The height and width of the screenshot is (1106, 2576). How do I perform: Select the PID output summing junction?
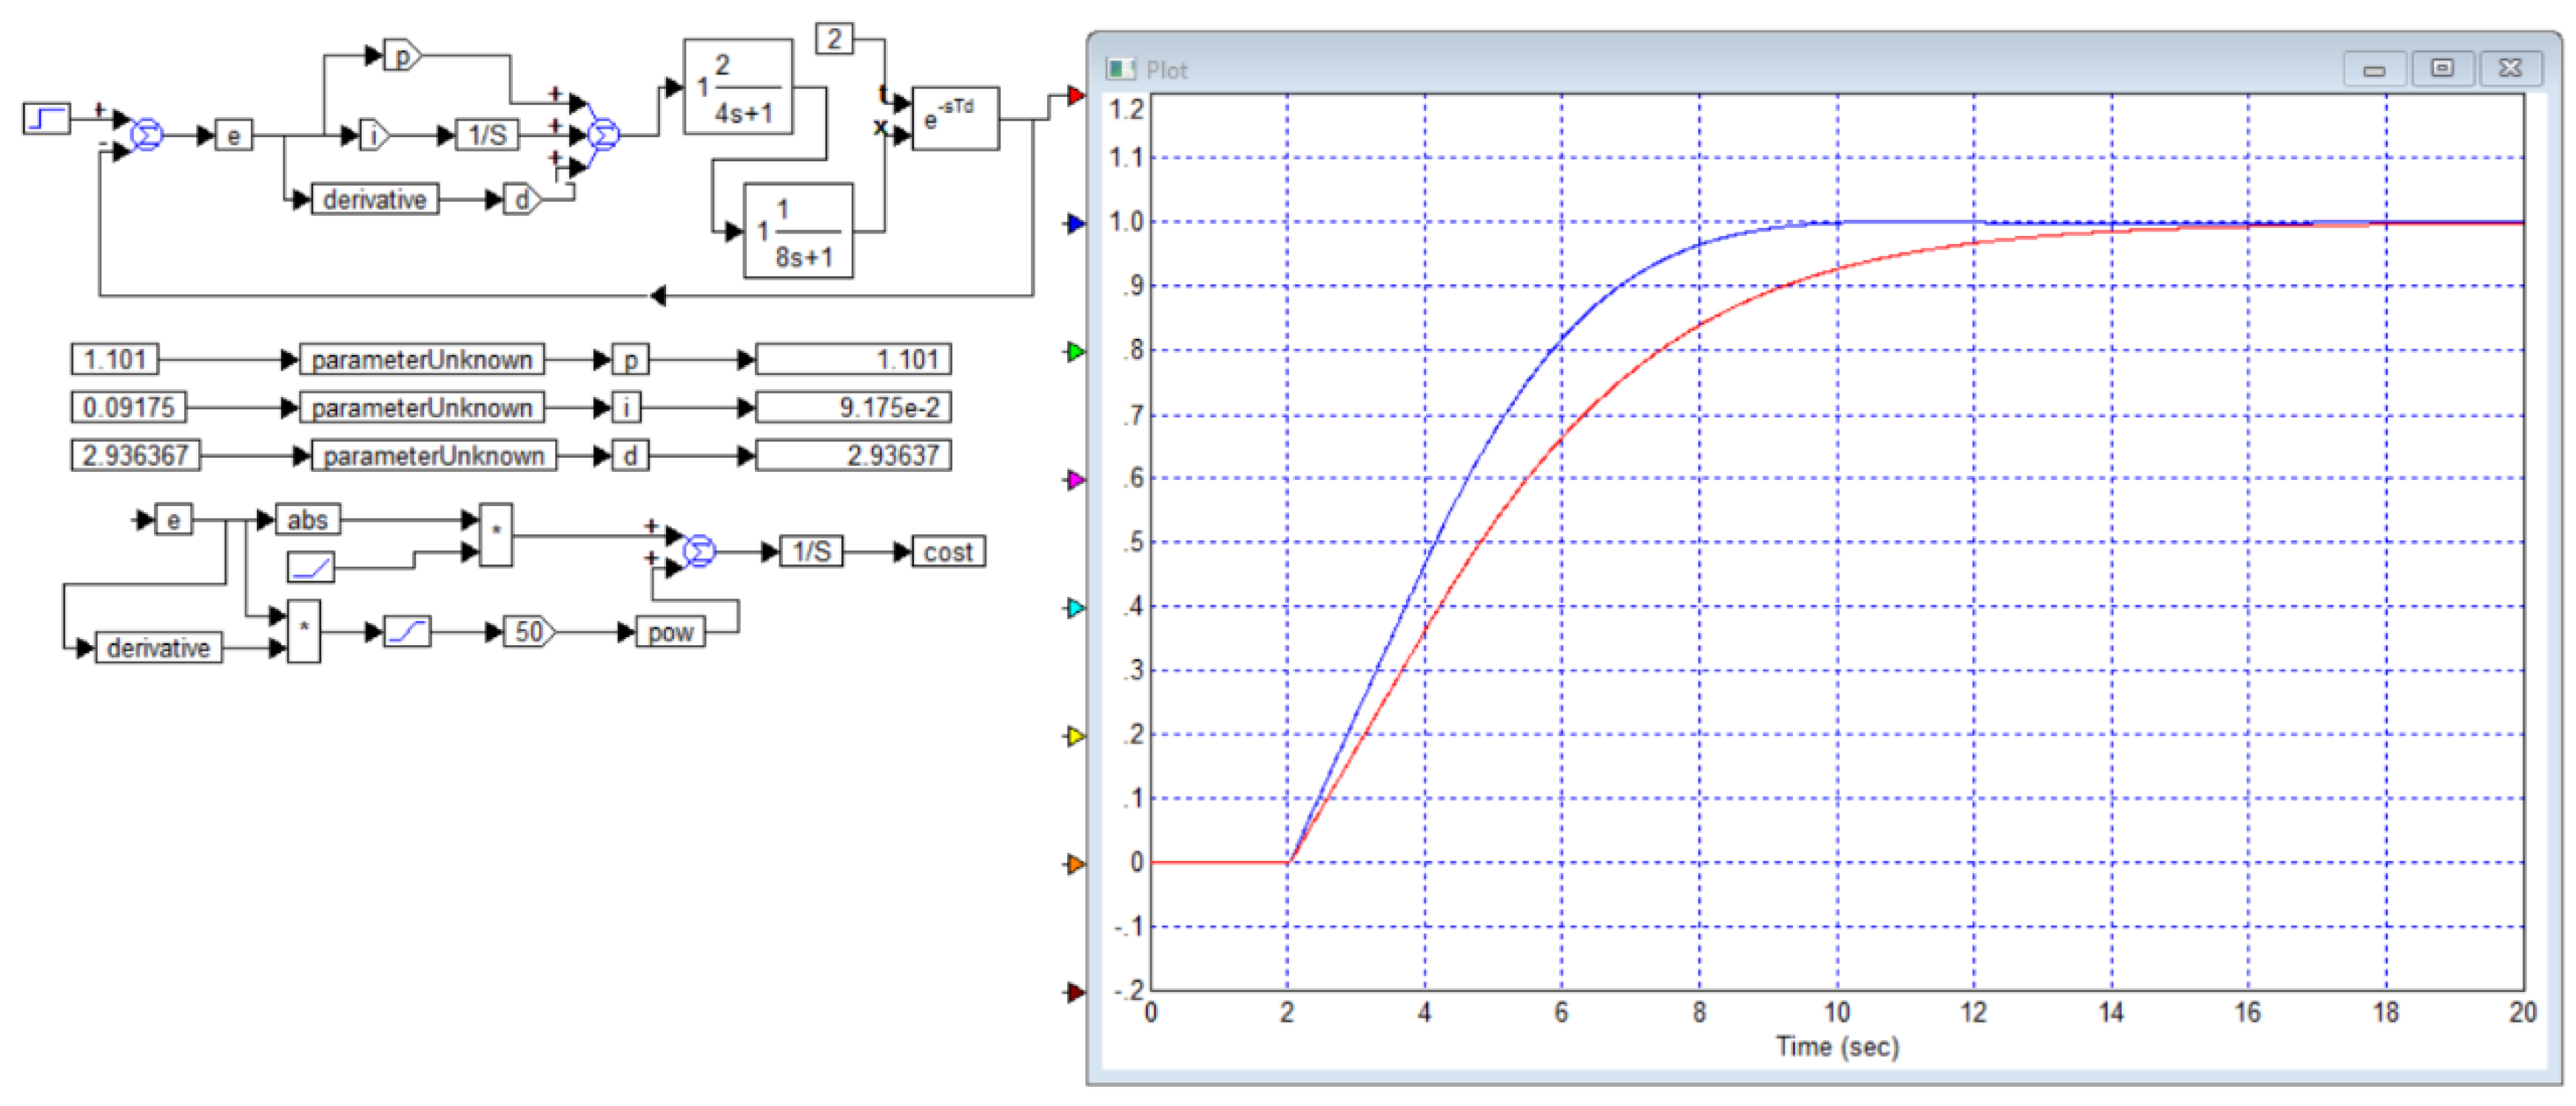tap(603, 134)
